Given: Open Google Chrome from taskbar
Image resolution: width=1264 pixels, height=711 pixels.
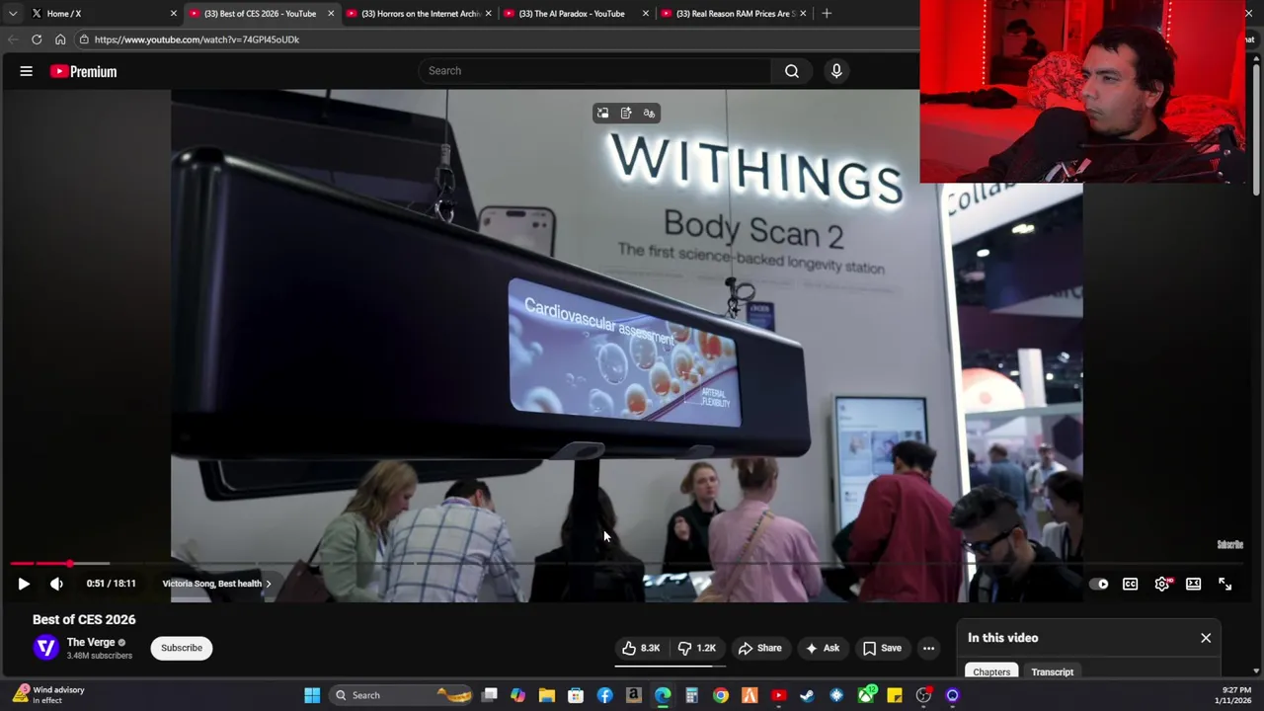Looking at the screenshot, I should point(721,695).
